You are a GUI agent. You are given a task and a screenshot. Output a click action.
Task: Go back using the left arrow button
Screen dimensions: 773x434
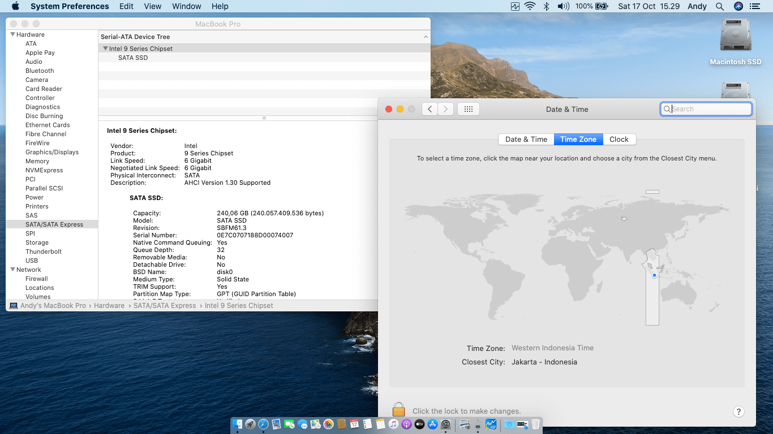[x=430, y=109]
